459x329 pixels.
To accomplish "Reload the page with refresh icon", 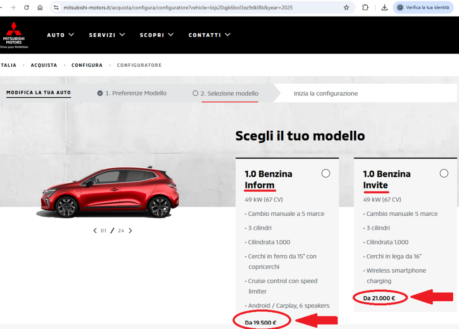I will [x=26, y=8].
